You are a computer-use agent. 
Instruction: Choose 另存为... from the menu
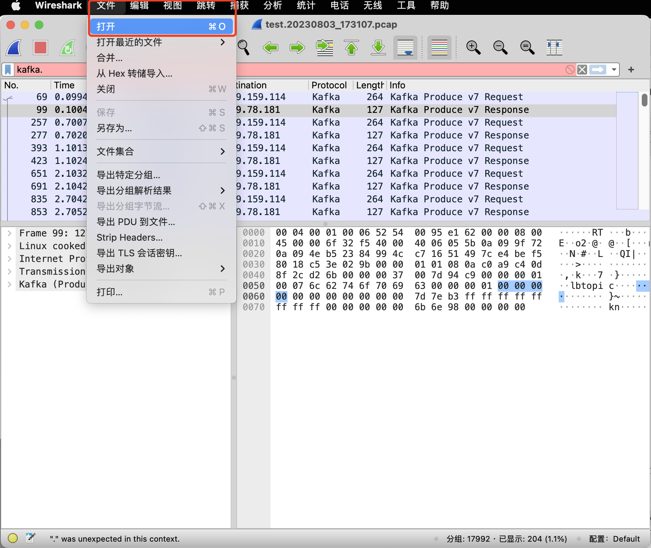coord(162,128)
